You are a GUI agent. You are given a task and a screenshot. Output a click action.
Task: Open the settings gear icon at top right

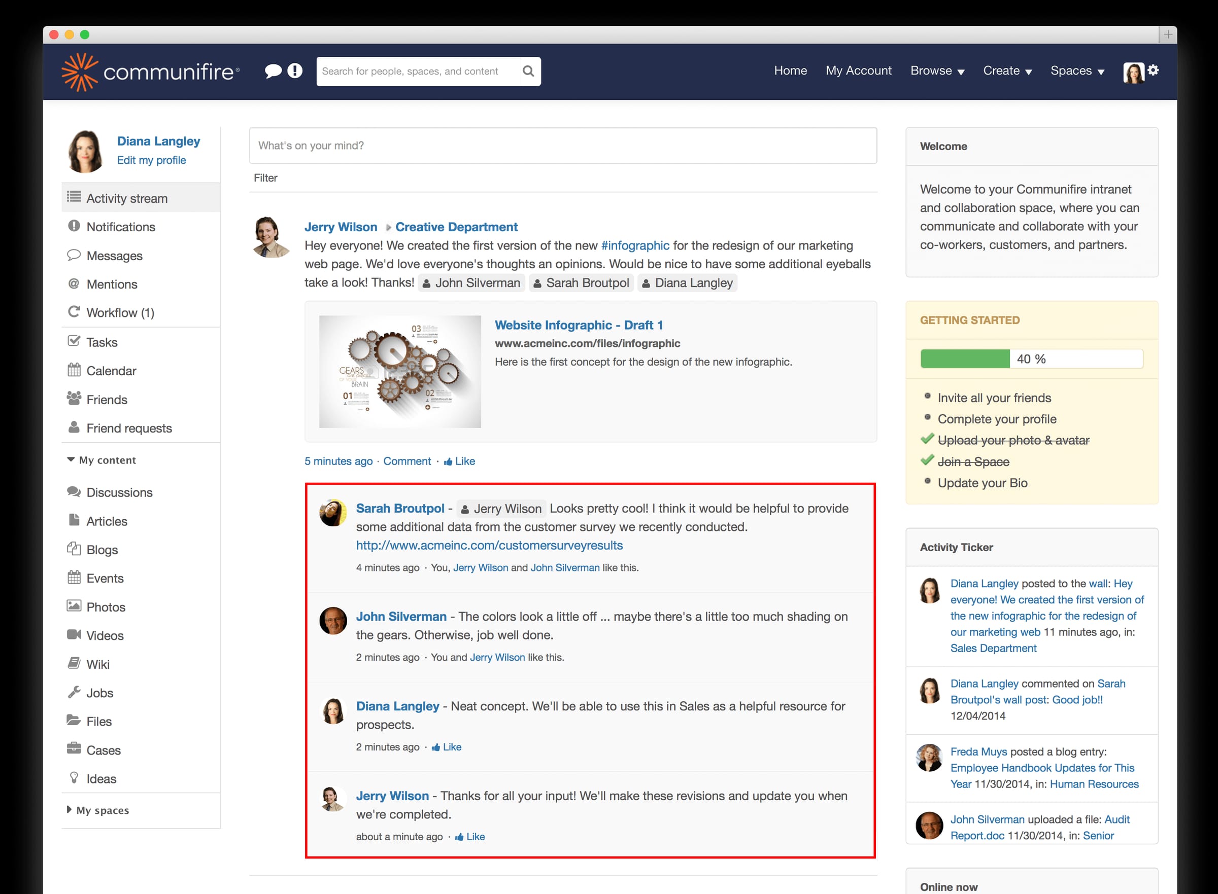1154,70
